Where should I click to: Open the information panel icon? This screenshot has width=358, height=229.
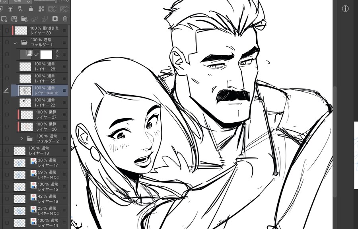pyautogui.click(x=345, y=8)
